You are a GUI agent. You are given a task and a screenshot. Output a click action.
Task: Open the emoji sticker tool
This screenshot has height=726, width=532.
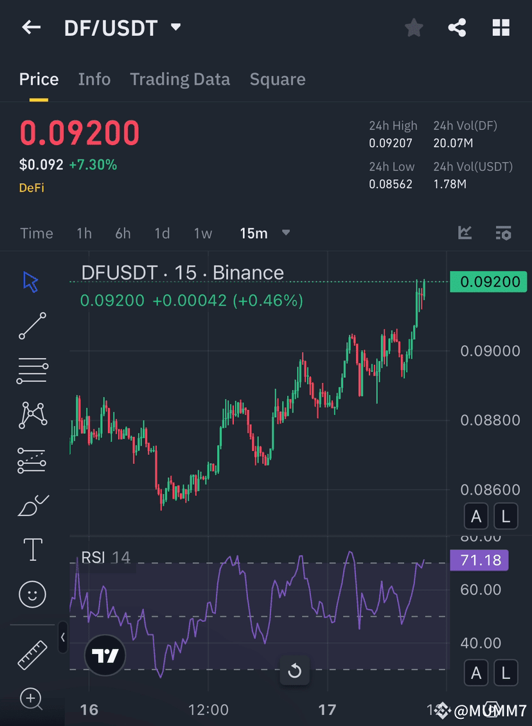click(32, 594)
